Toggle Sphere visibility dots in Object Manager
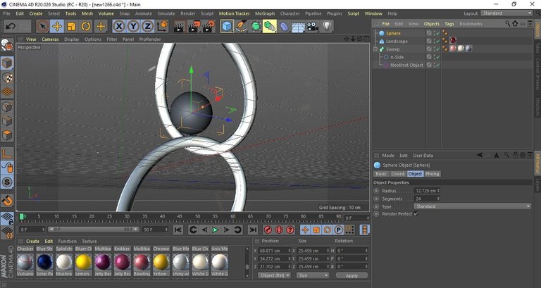 [x=435, y=34]
